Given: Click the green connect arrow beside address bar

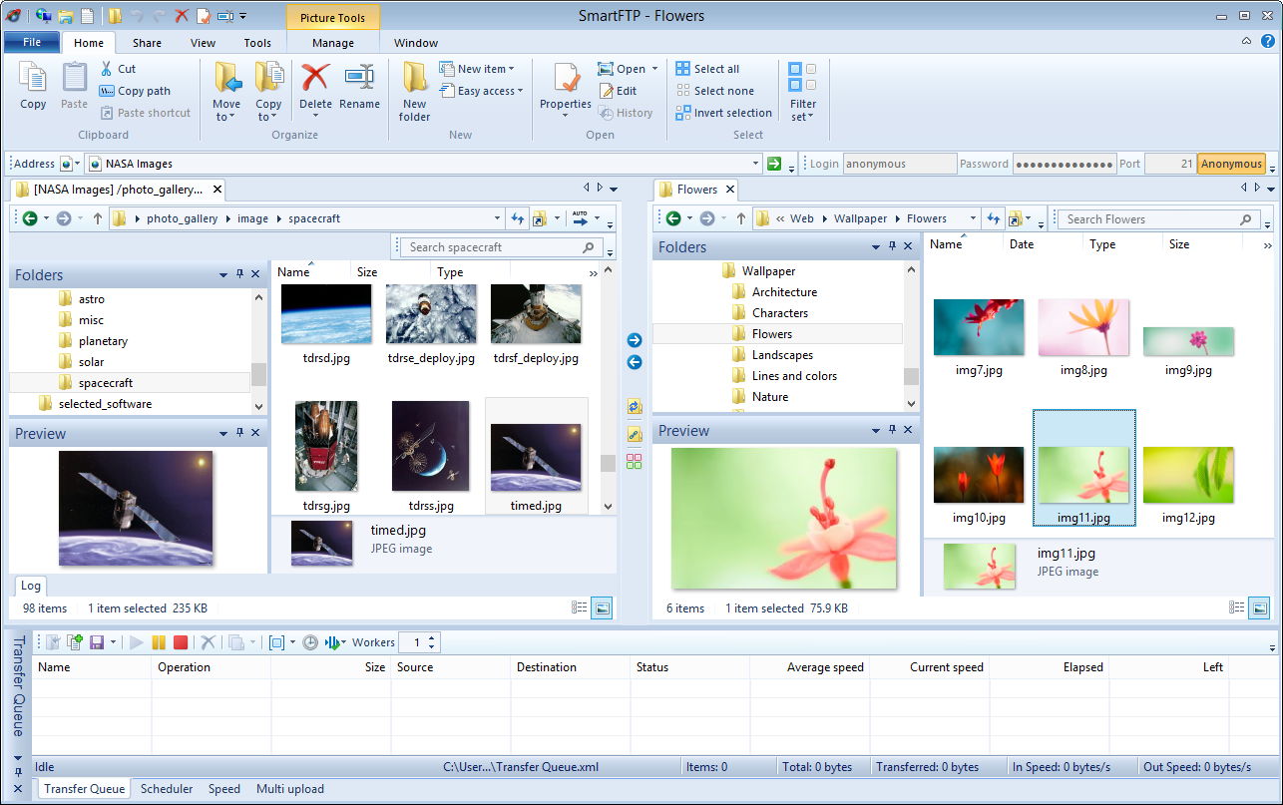Looking at the screenshot, I should (x=773, y=164).
